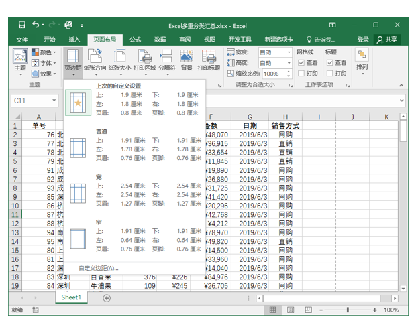This screenshot has width=418, height=333.
Task: Switch to the 公式 formulas tab
Action: (x=135, y=40)
